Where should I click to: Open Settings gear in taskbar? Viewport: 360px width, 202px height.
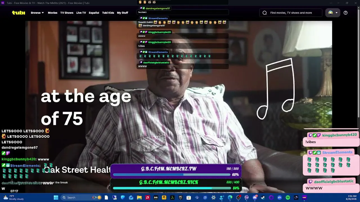[x=213, y=198]
